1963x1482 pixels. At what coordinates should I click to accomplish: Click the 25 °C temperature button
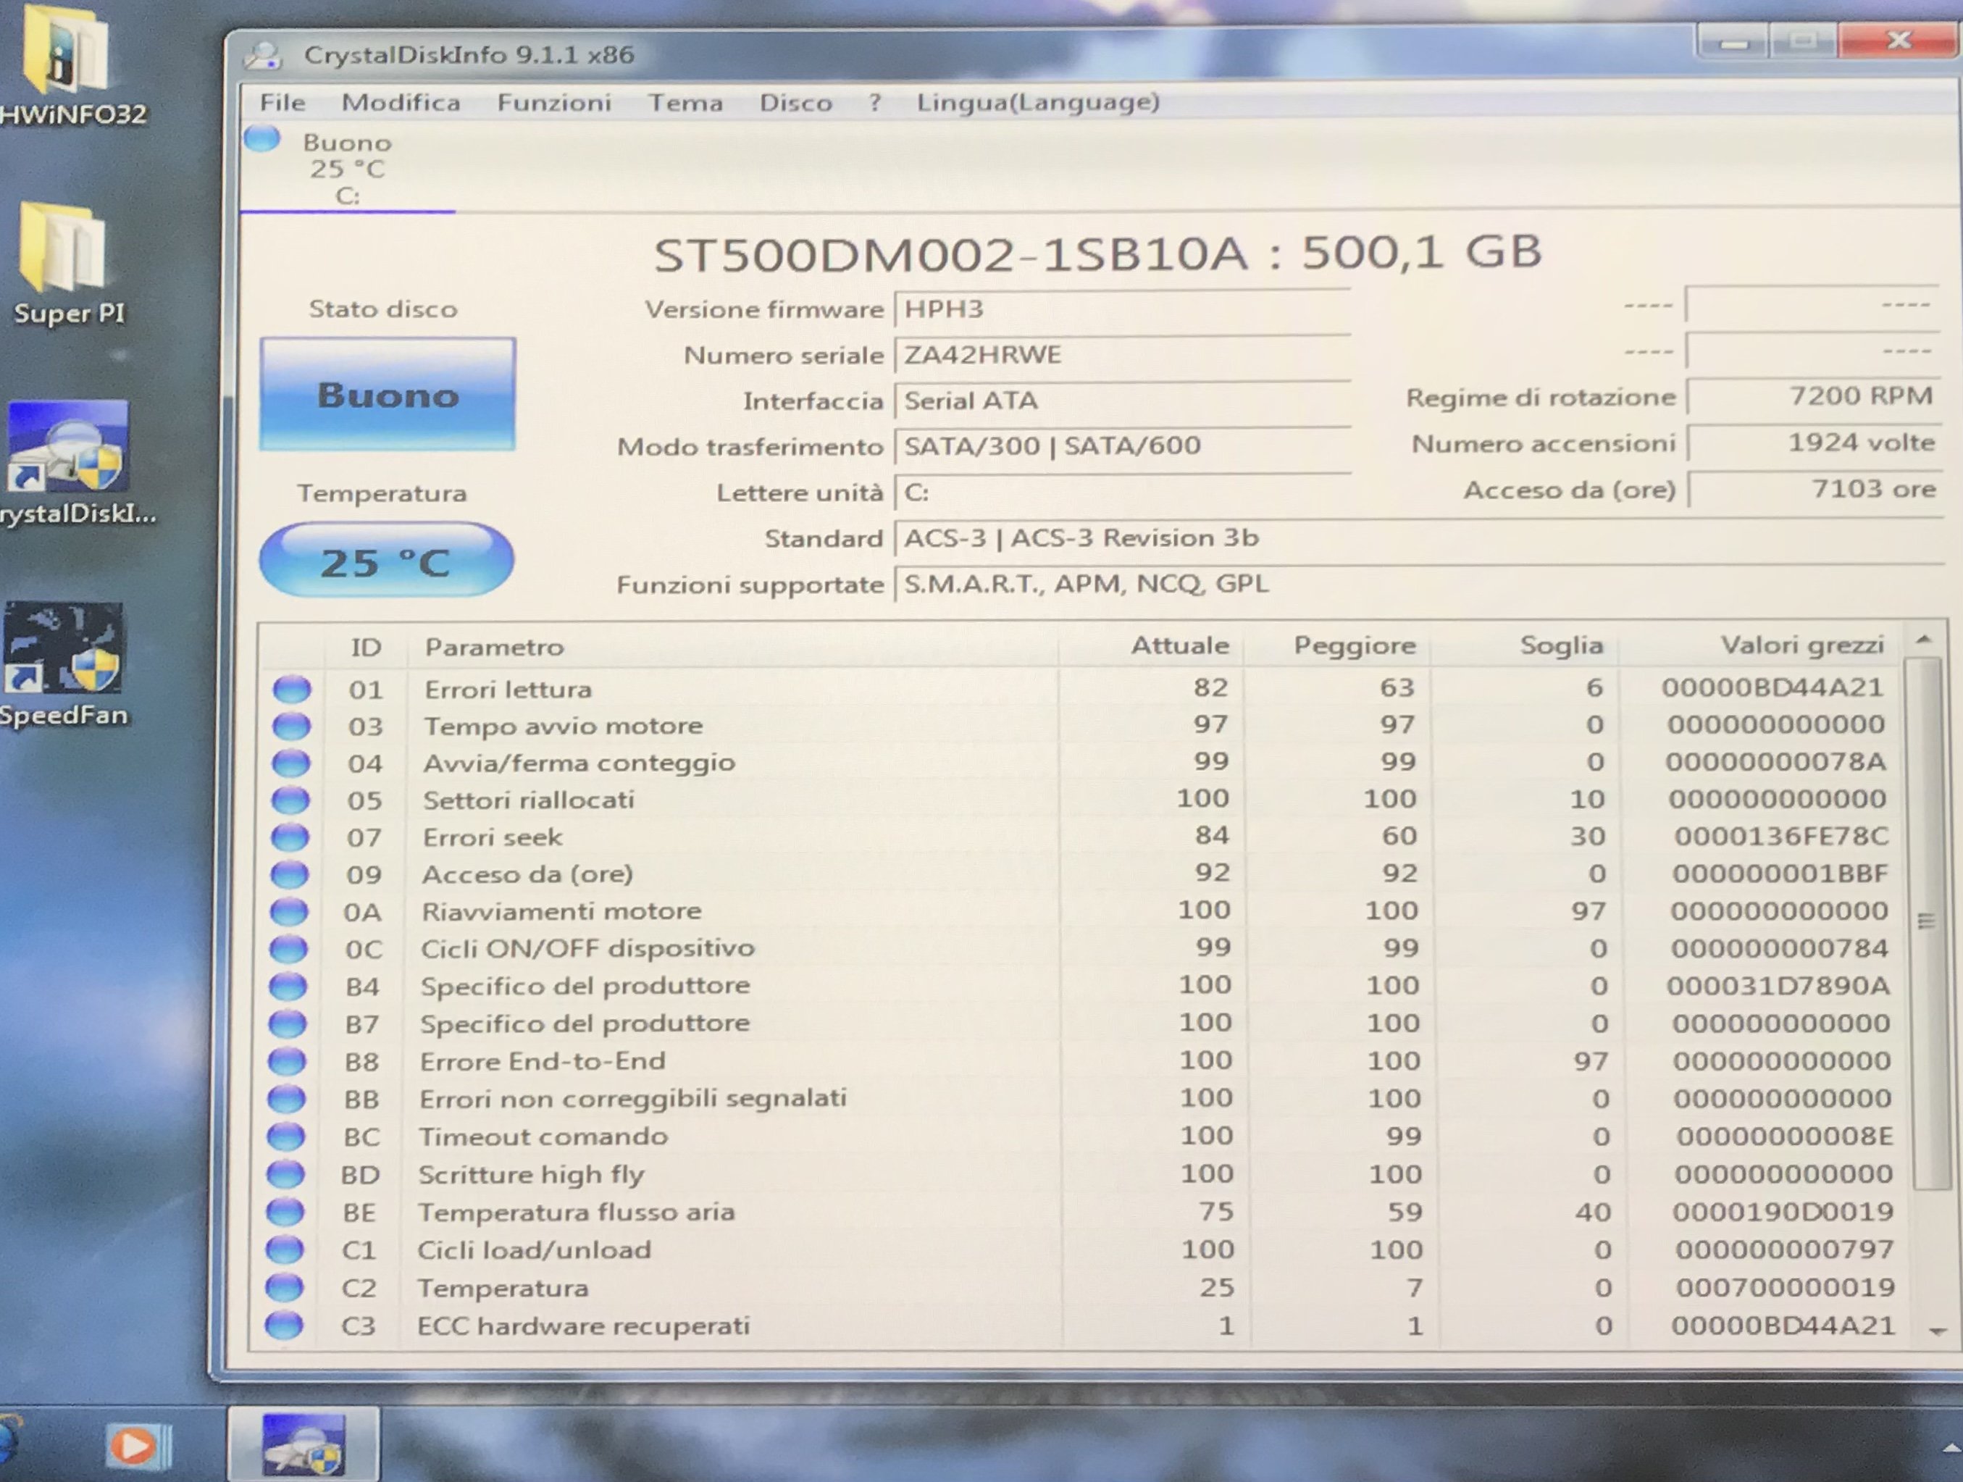pyautogui.click(x=386, y=562)
